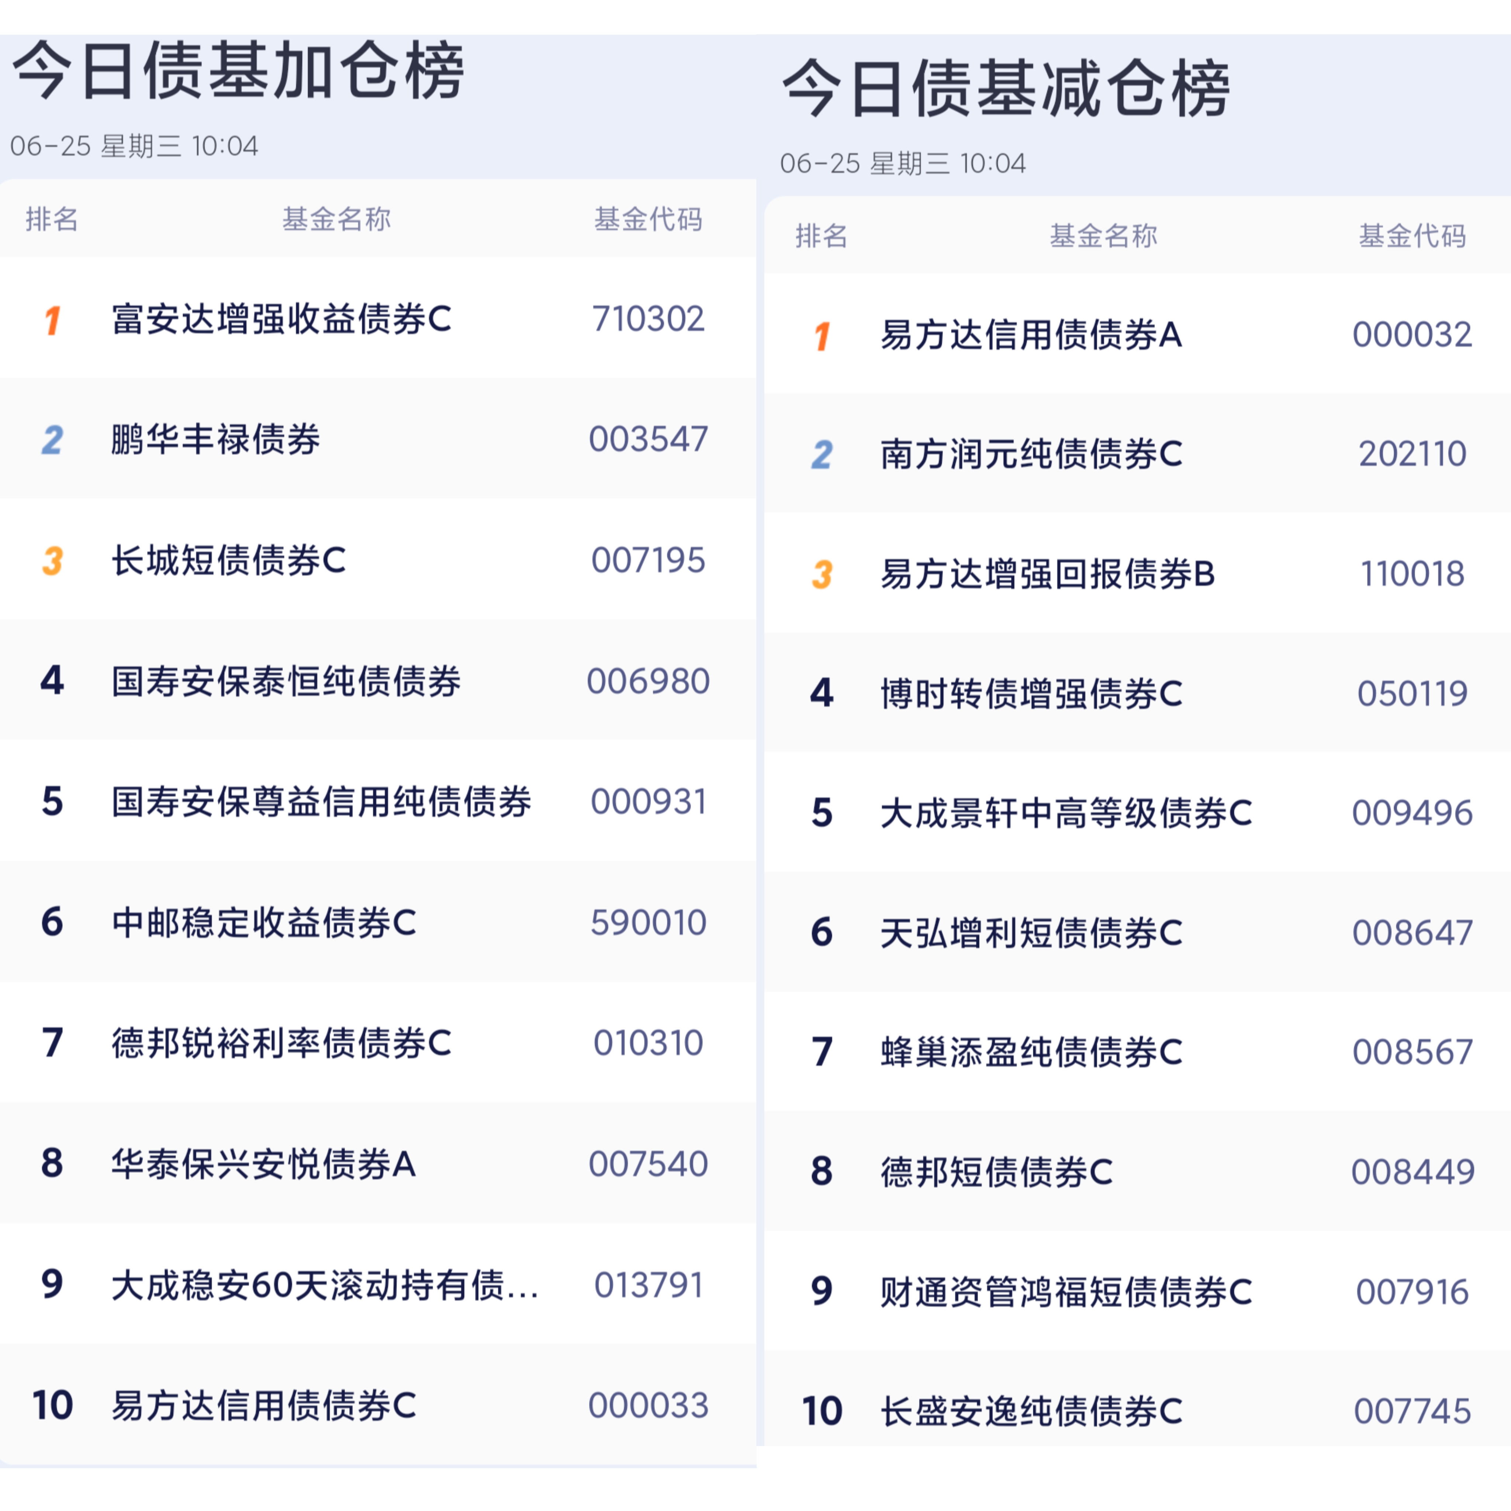The height and width of the screenshot is (1511, 1511).
Task: Select fund code 007195
Action: [x=647, y=560]
